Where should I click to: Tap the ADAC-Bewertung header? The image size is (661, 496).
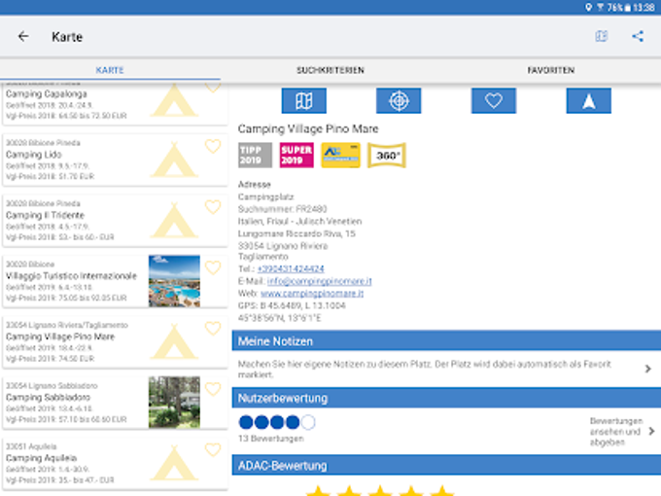click(x=446, y=465)
